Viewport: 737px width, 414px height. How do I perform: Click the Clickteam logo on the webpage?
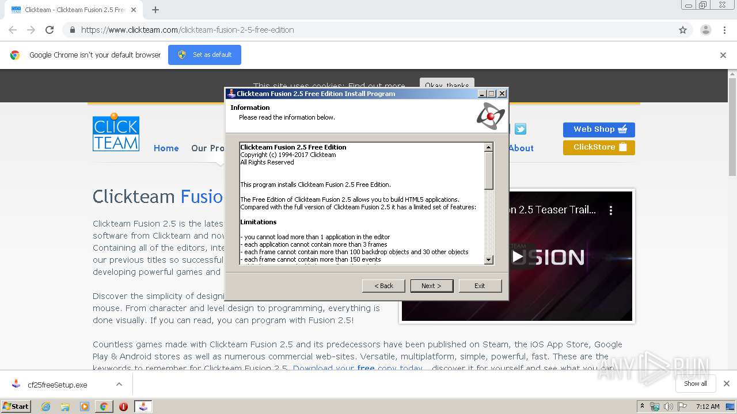click(116, 132)
